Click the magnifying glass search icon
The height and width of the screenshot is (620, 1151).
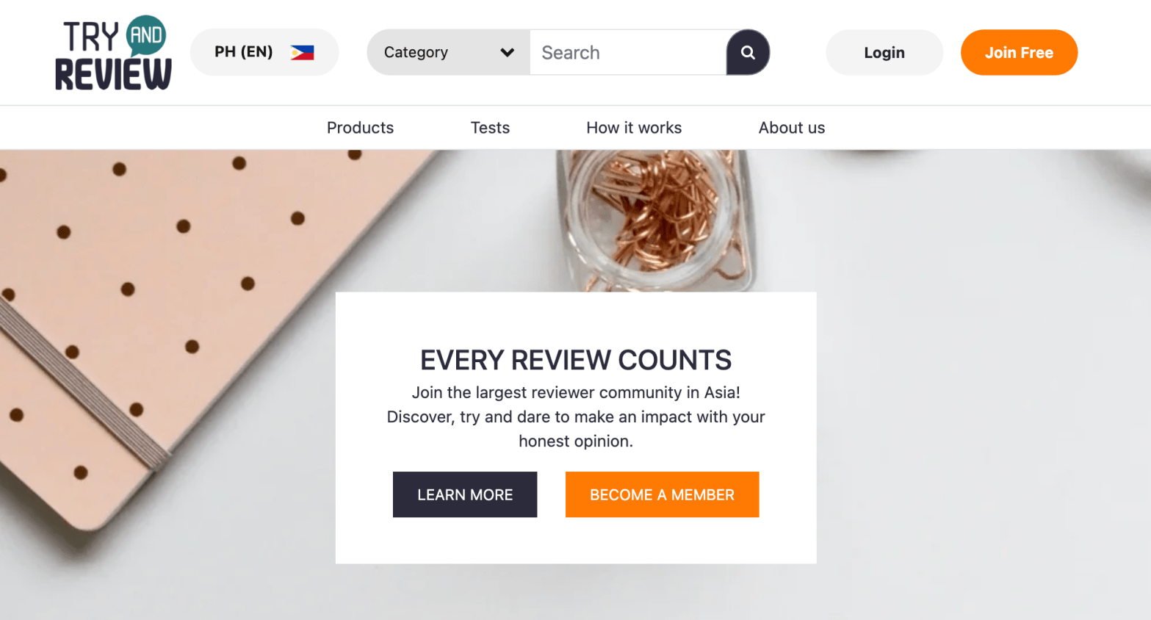pos(748,52)
